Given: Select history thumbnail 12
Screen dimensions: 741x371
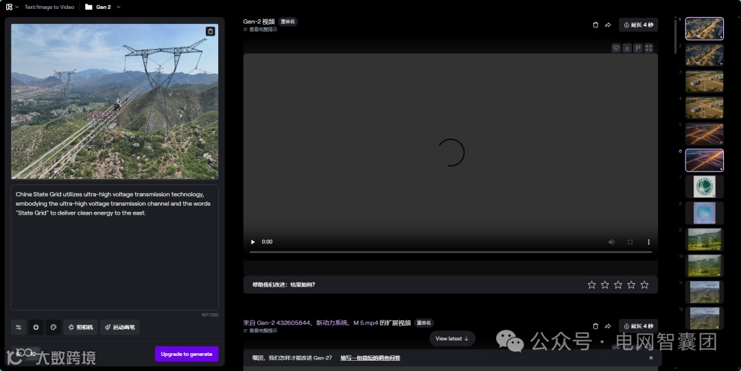Looking at the screenshot, I should [x=704, y=318].
